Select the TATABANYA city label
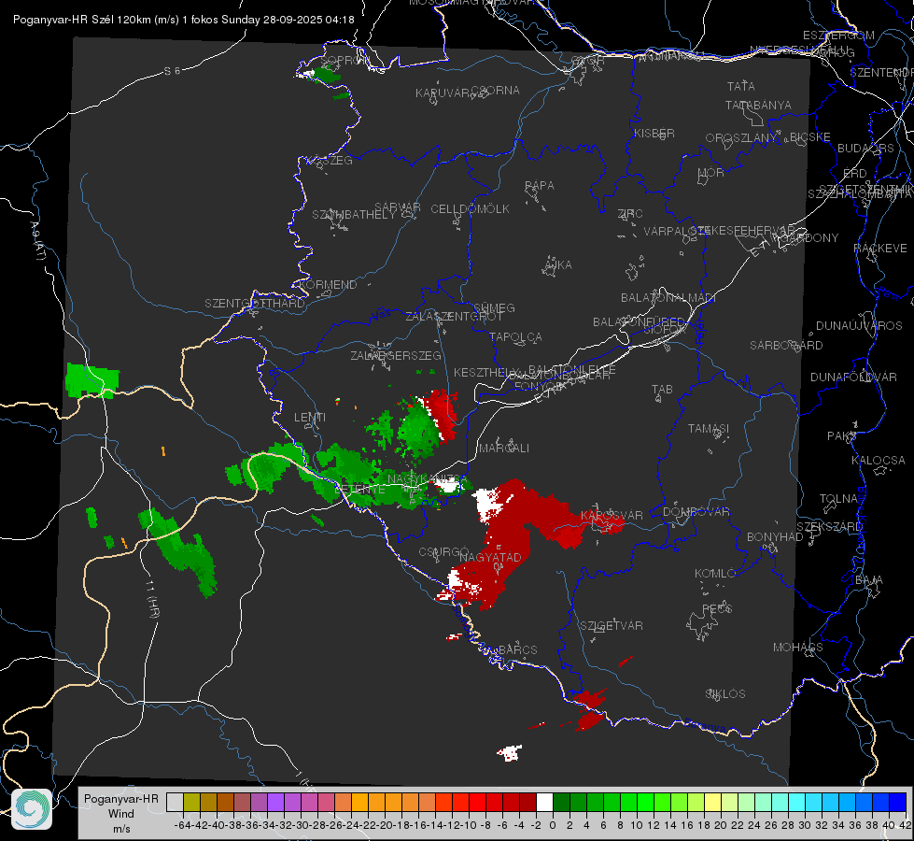 coord(758,105)
